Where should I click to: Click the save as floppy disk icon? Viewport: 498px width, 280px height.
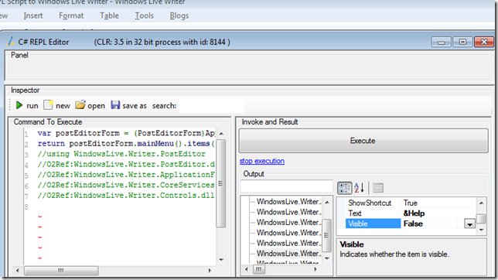pyautogui.click(x=115, y=105)
